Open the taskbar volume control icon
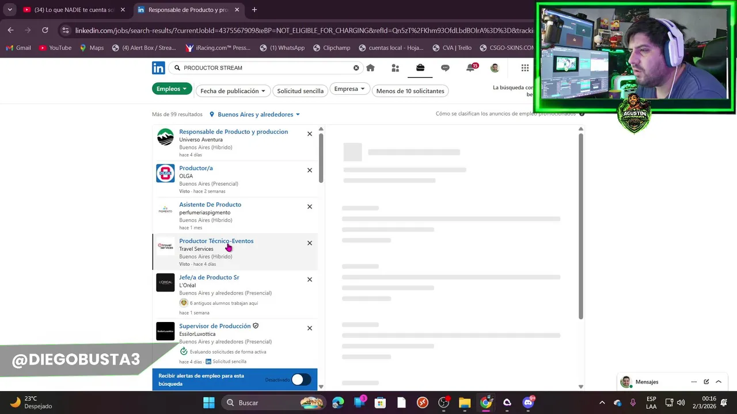 (x=681, y=402)
